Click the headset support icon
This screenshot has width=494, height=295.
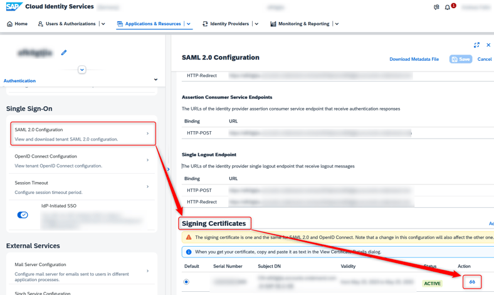click(436, 8)
